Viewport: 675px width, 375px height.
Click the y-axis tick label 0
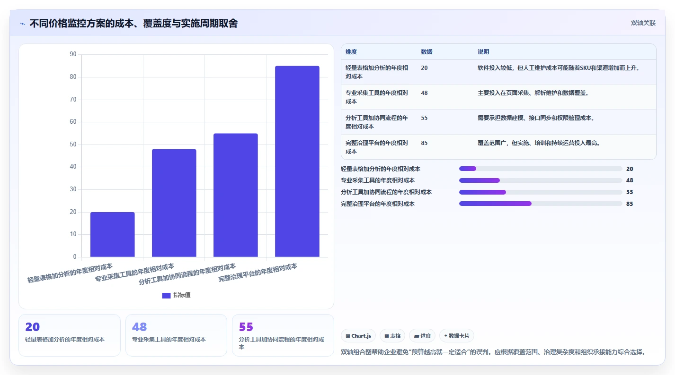pyautogui.click(x=75, y=257)
